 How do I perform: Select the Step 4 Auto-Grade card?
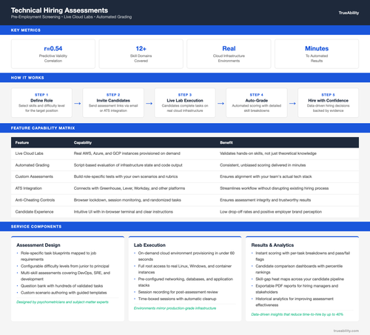(257, 103)
